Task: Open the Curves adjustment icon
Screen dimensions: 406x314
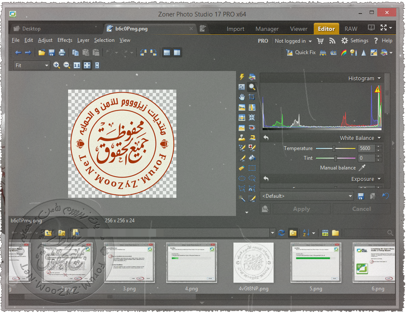Action: [x=333, y=53]
